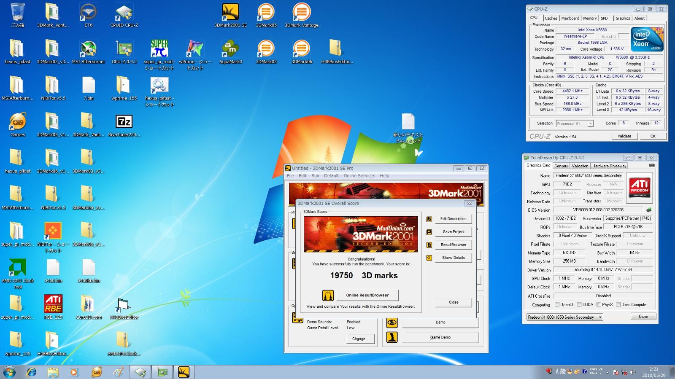675x379 pixels.
Task: Toggle the PhysX checkbox in GPU-Z
Action: [599, 304]
